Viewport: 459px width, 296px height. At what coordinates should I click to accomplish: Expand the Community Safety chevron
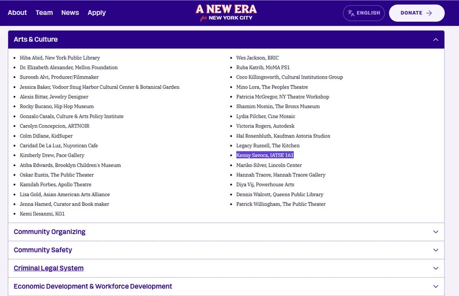435,250
